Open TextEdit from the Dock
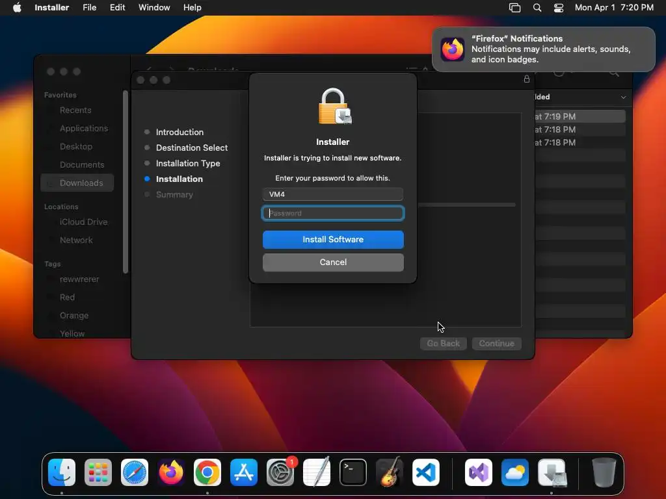 [x=317, y=472]
